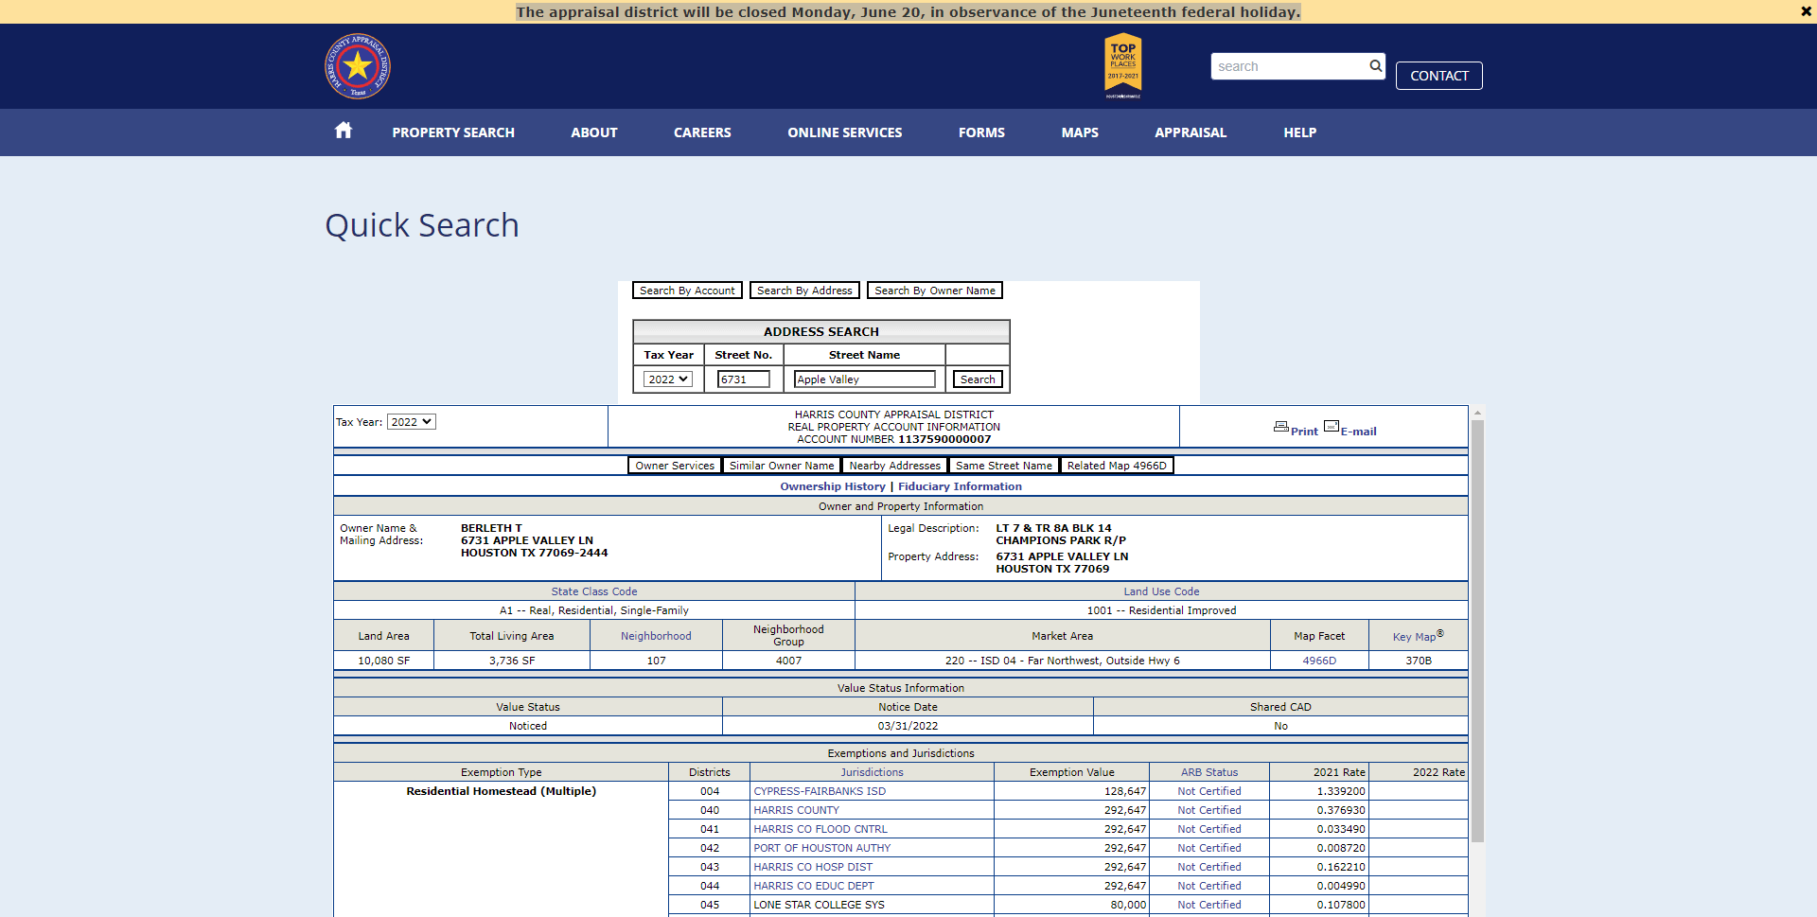This screenshot has height=917, width=1817.
Task: Click Not Certified for CYPRESS-FAIRBANKS ISD row
Action: click(x=1209, y=791)
